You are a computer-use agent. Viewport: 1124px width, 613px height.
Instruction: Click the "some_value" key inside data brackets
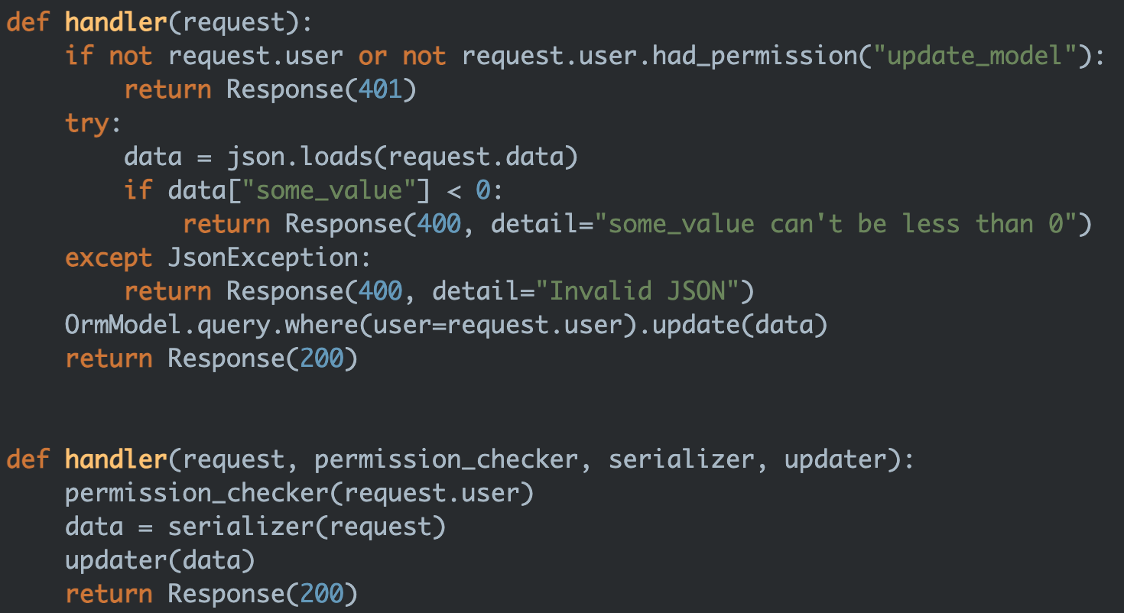pos(329,190)
